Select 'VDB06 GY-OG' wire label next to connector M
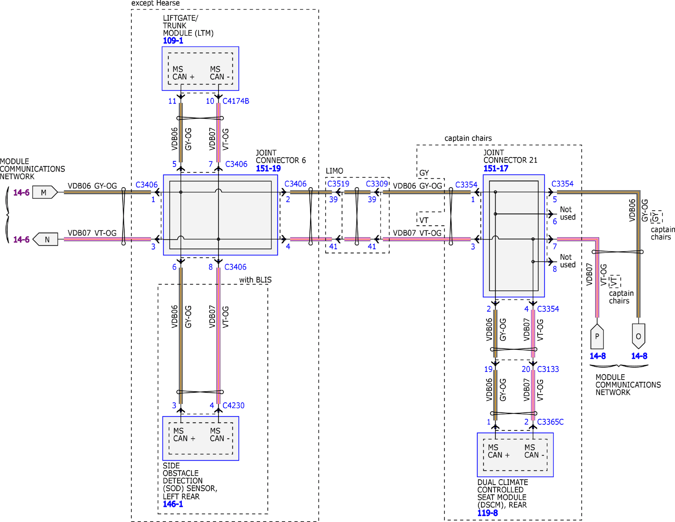This screenshot has width=675, height=522. pyautogui.click(x=92, y=186)
